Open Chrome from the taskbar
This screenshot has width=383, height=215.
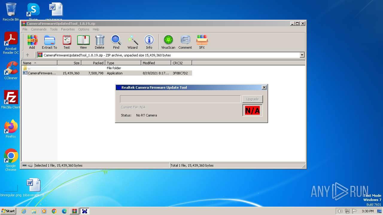pyautogui.click(x=54, y=211)
